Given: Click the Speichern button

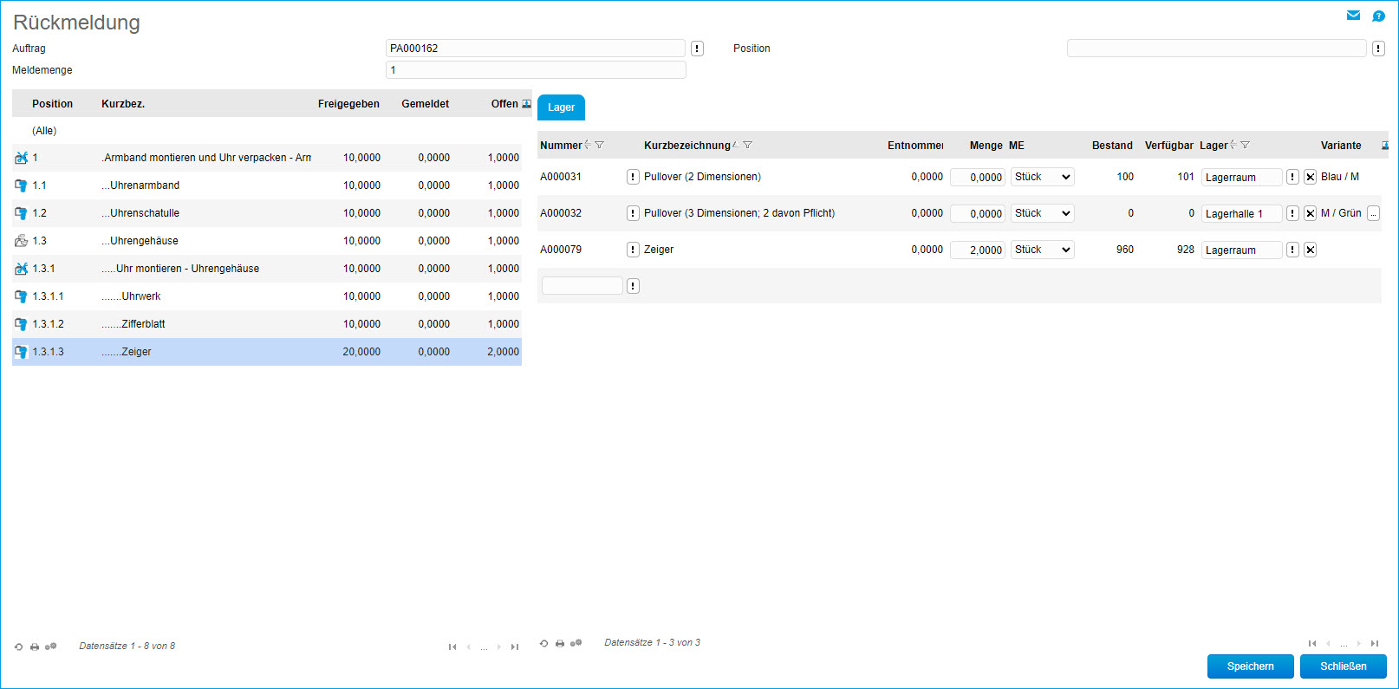Looking at the screenshot, I should (1250, 666).
